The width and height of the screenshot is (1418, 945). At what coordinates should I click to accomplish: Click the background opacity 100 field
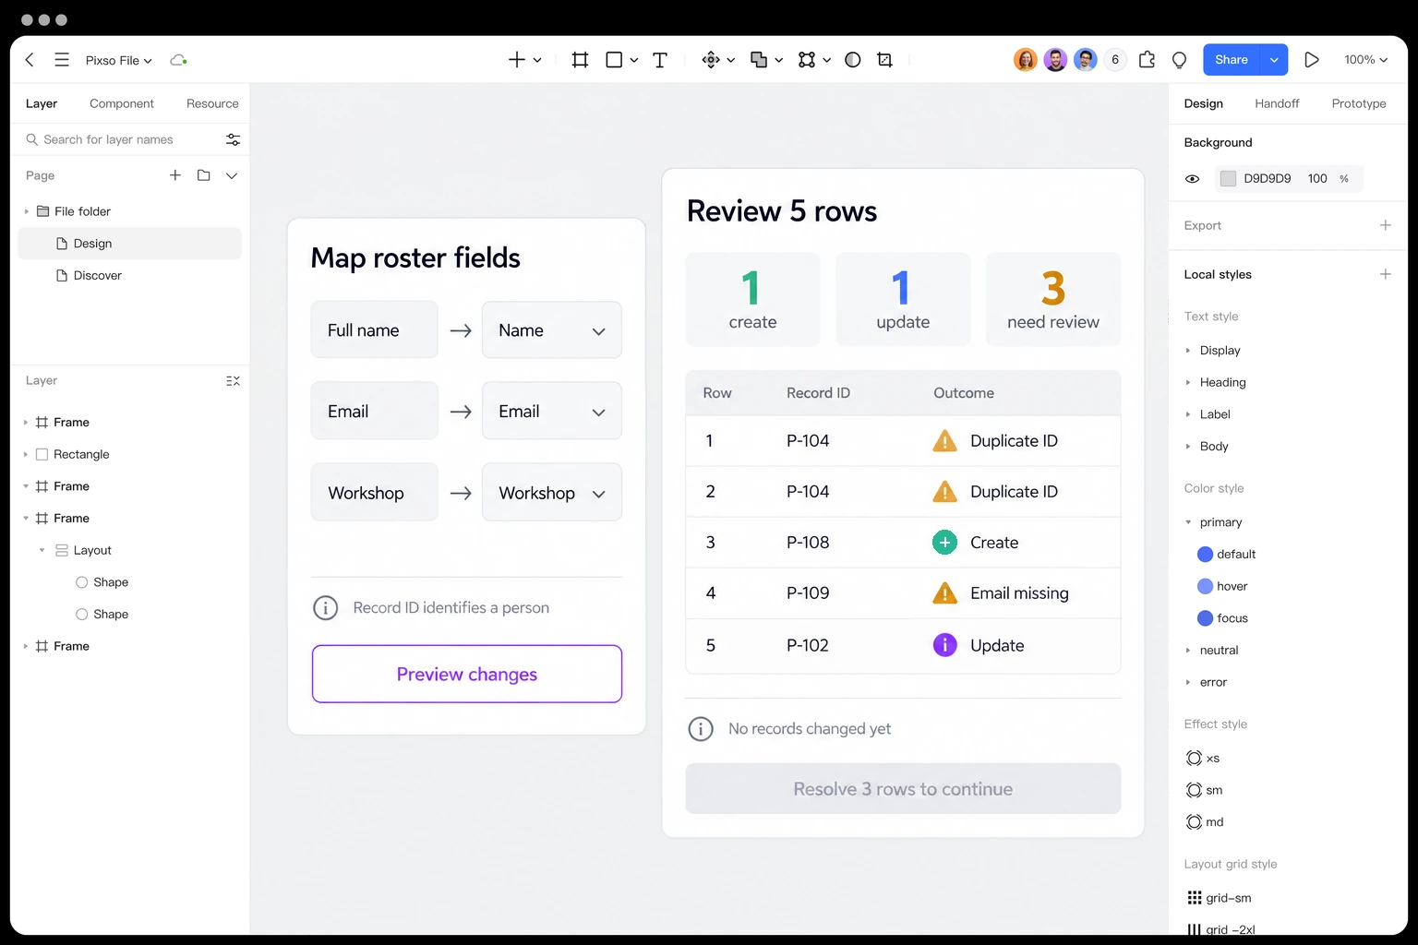coord(1317,179)
